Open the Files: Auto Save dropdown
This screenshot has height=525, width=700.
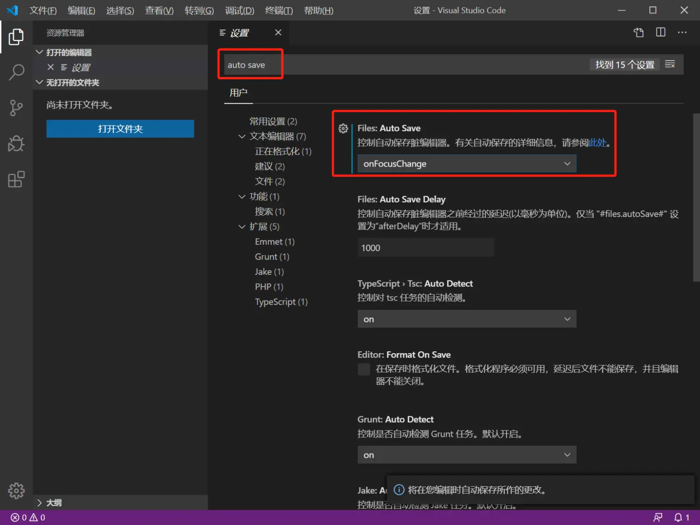pyautogui.click(x=467, y=164)
